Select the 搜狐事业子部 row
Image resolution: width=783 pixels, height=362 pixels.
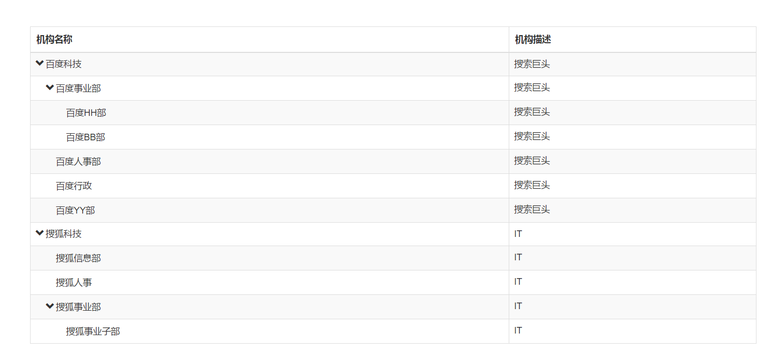pos(93,331)
